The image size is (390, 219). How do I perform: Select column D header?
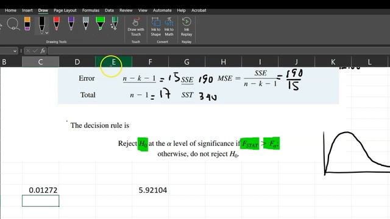pos(77,62)
